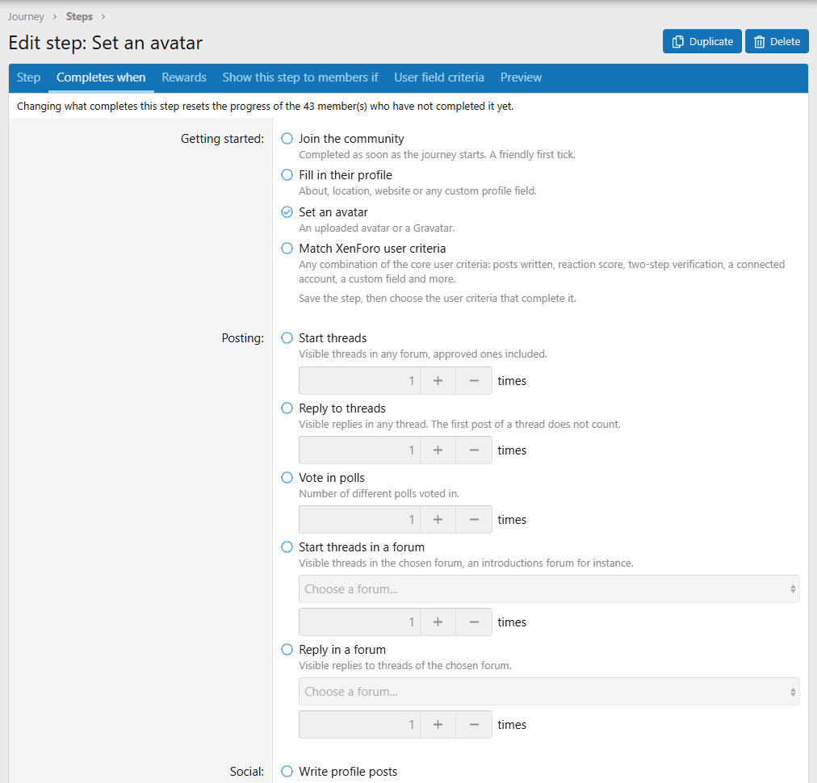The height and width of the screenshot is (783, 817).
Task: Open the Journey breadcrumb link
Action: click(26, 17)
